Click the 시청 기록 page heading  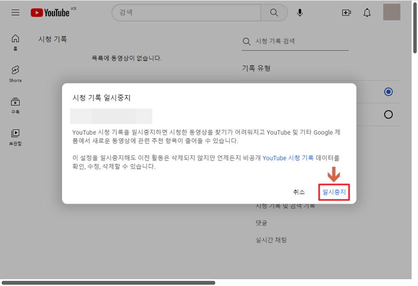[x=52, y=39]
